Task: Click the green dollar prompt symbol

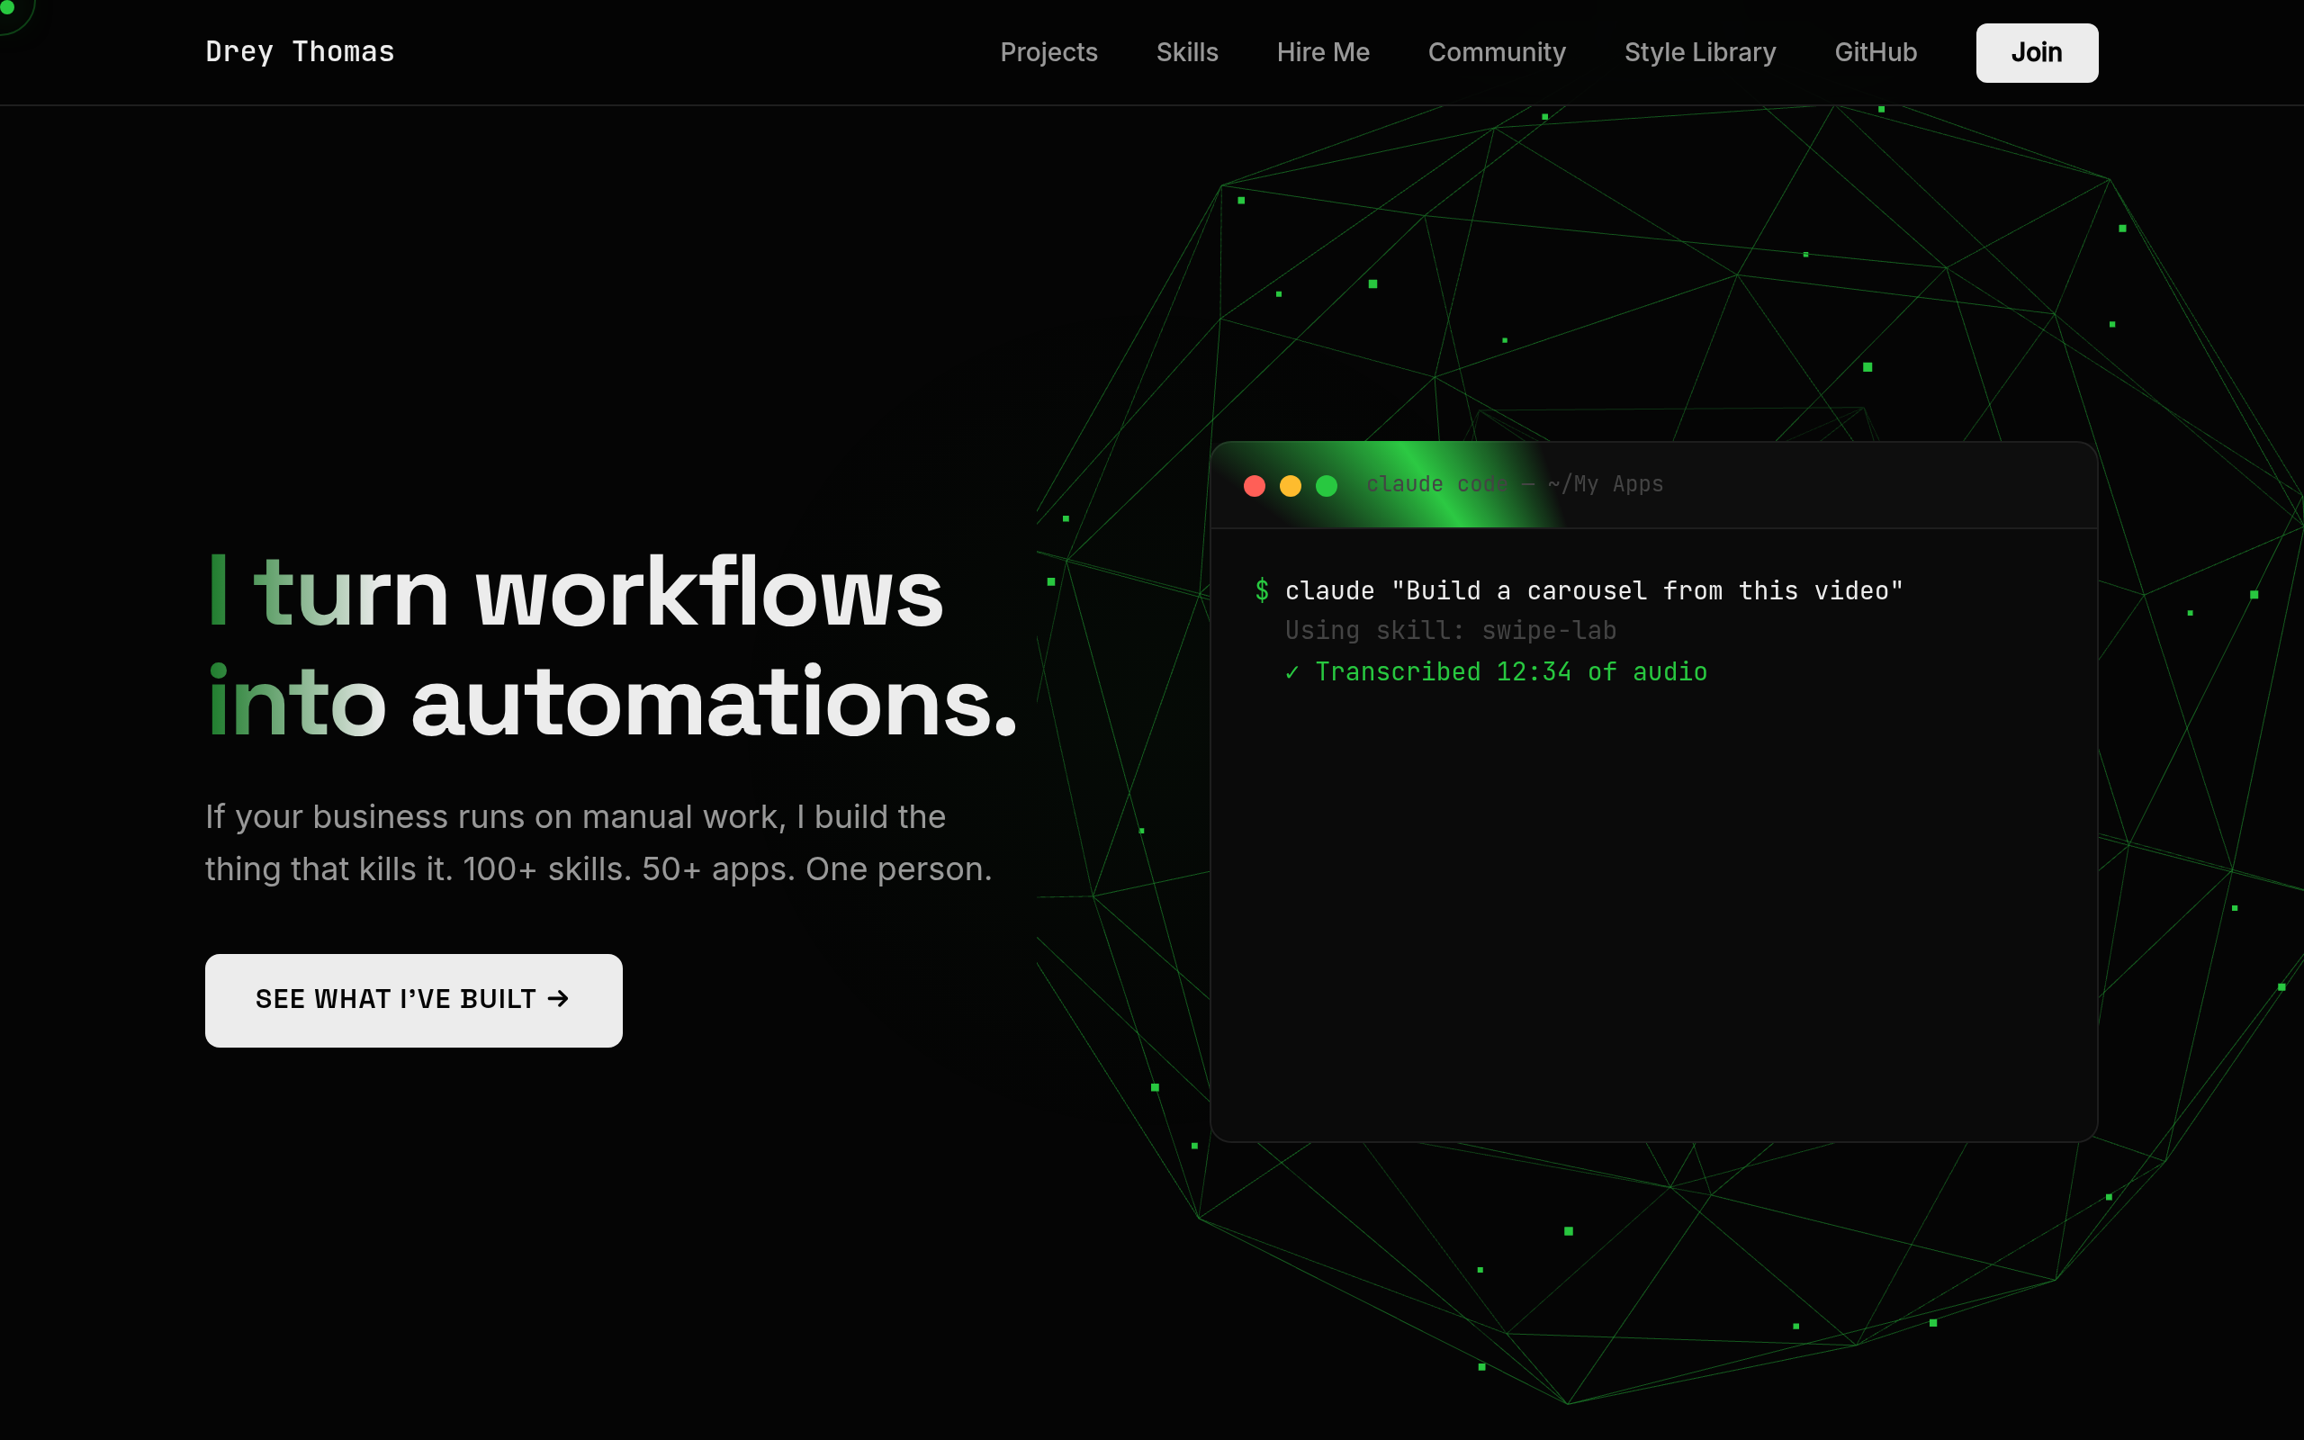Action: [x=1262, y=590]
